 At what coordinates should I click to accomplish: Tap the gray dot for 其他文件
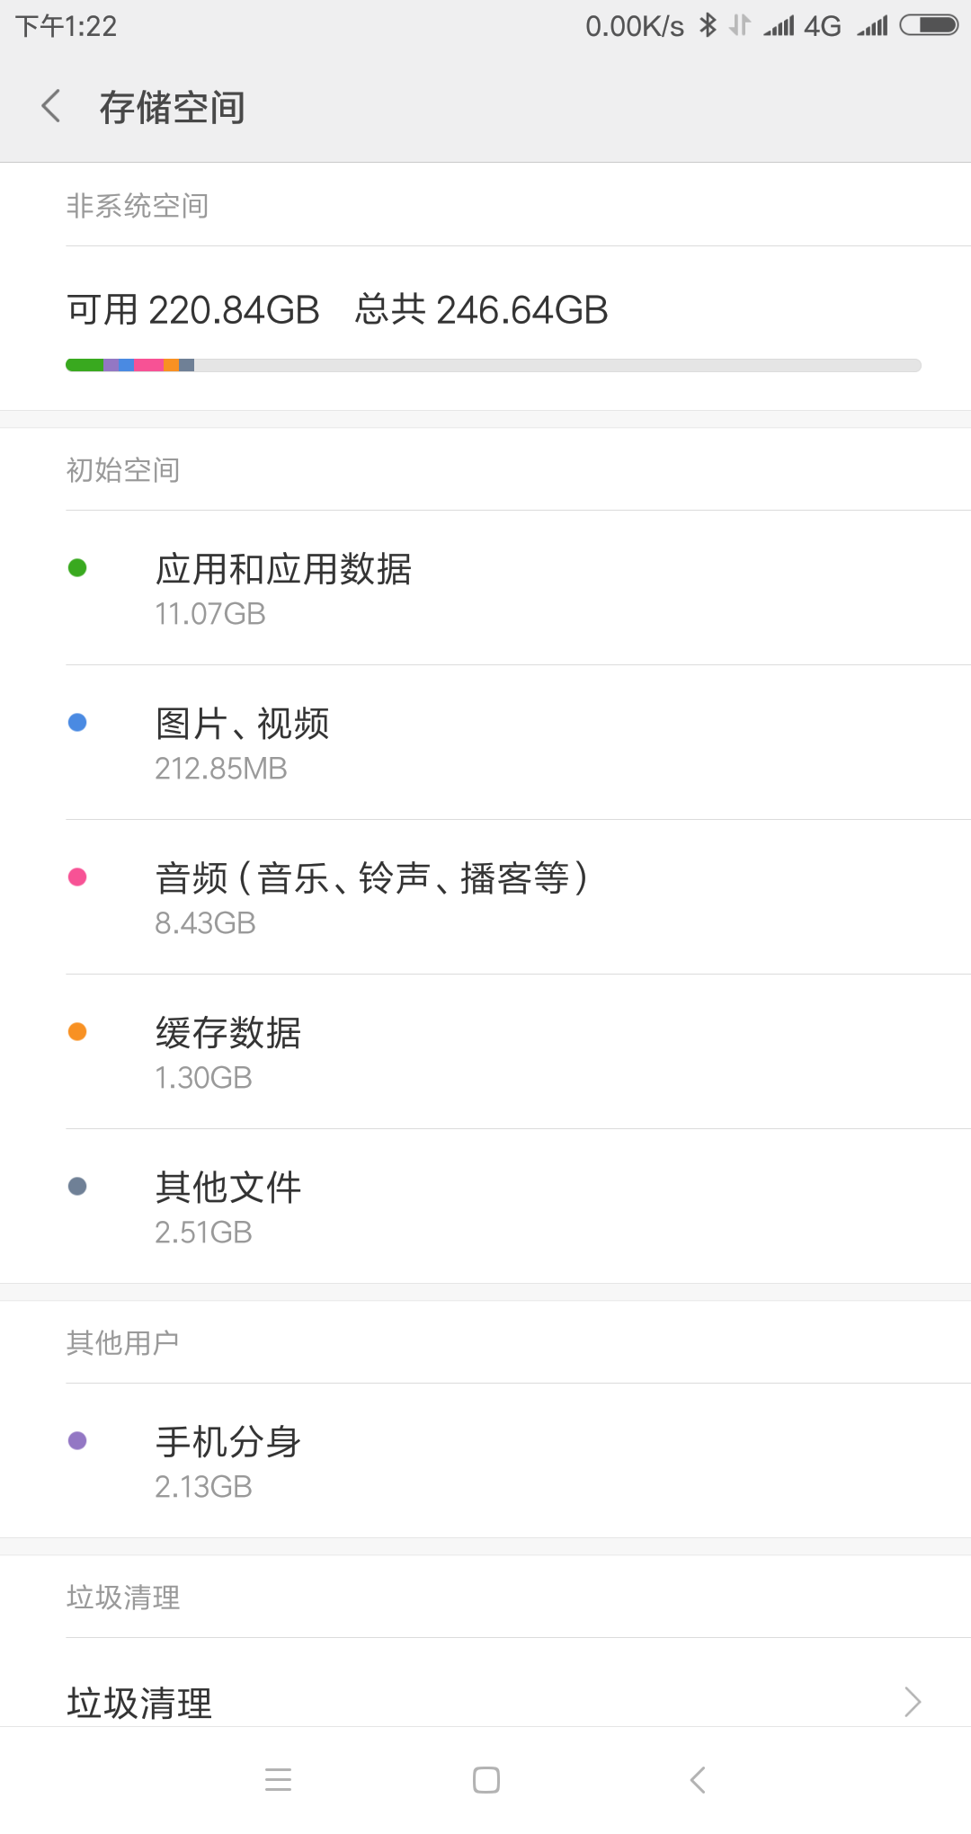(x=77, y=1186)
